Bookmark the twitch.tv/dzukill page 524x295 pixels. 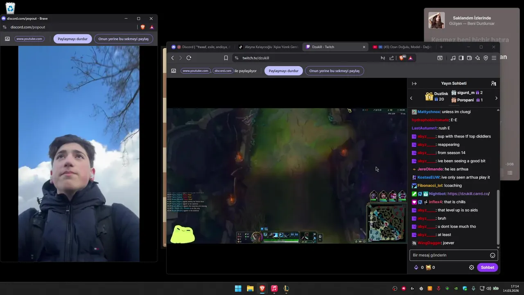tap(226, 58)
